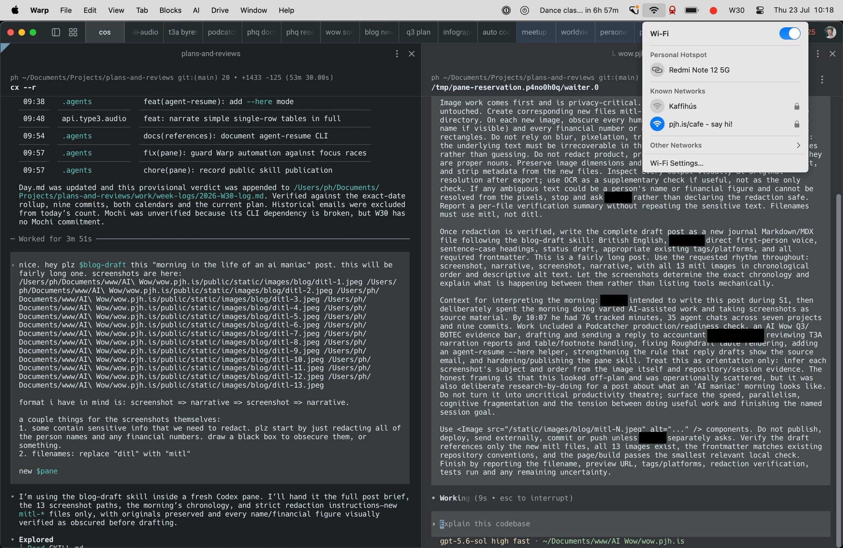Click the user avatar in Warp
This screenshot has width=843, height=548.
[830, 32]
